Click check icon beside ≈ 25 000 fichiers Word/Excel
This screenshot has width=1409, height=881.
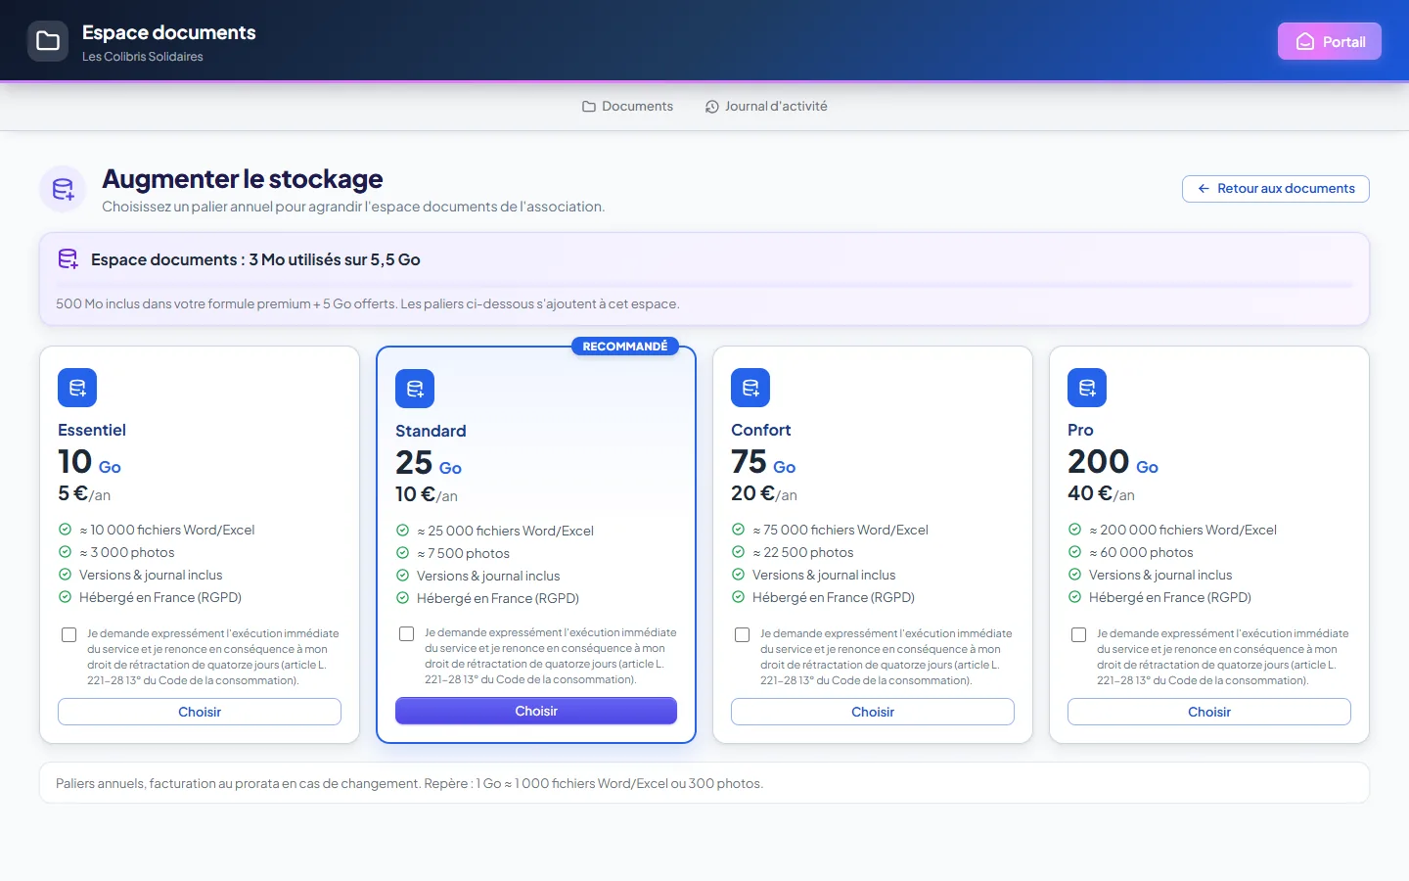point(402,531)
